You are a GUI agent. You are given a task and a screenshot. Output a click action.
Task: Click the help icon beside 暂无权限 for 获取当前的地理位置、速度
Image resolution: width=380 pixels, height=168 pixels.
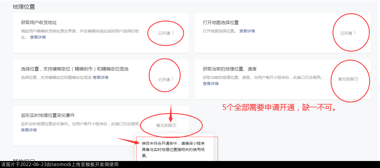pos(356,79)
